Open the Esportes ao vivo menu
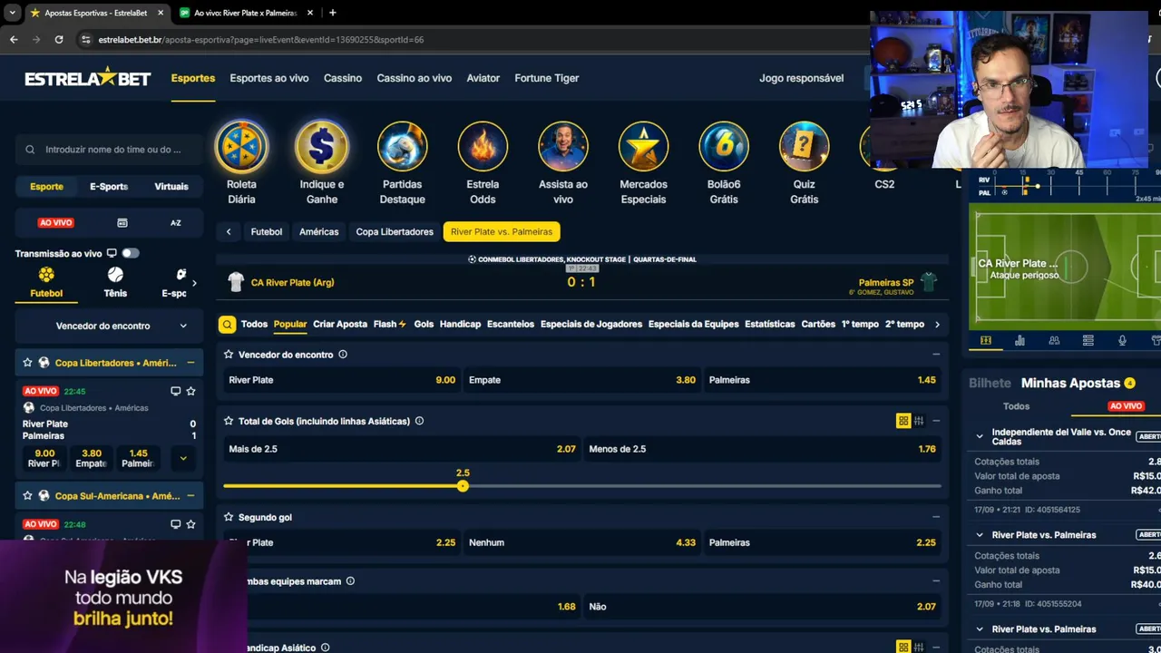The width and height of the screenshot is (1161, 653). click(x=269, y=78)
